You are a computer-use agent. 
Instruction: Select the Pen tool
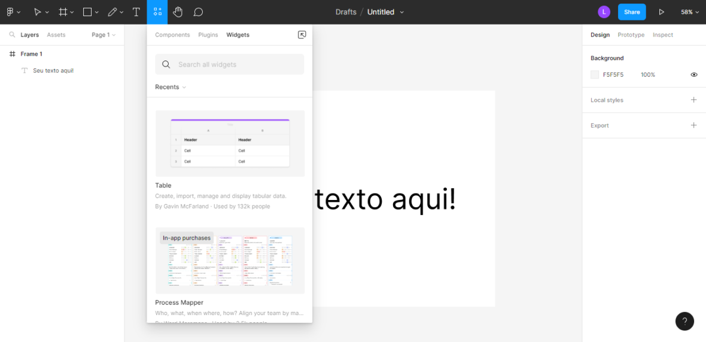[112, 12]
